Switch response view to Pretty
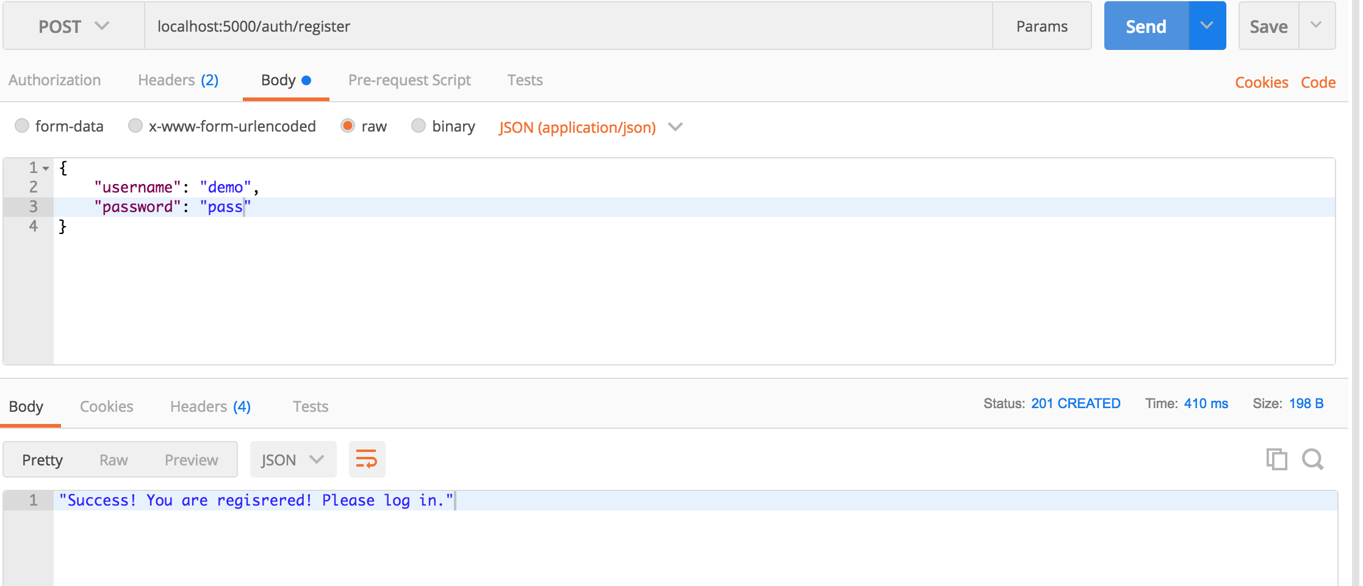 [x=43, y=460]
